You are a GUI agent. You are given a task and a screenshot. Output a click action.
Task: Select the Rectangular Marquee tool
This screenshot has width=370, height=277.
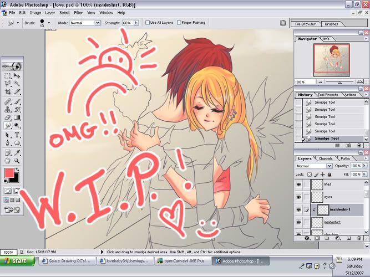click(8, 76)
